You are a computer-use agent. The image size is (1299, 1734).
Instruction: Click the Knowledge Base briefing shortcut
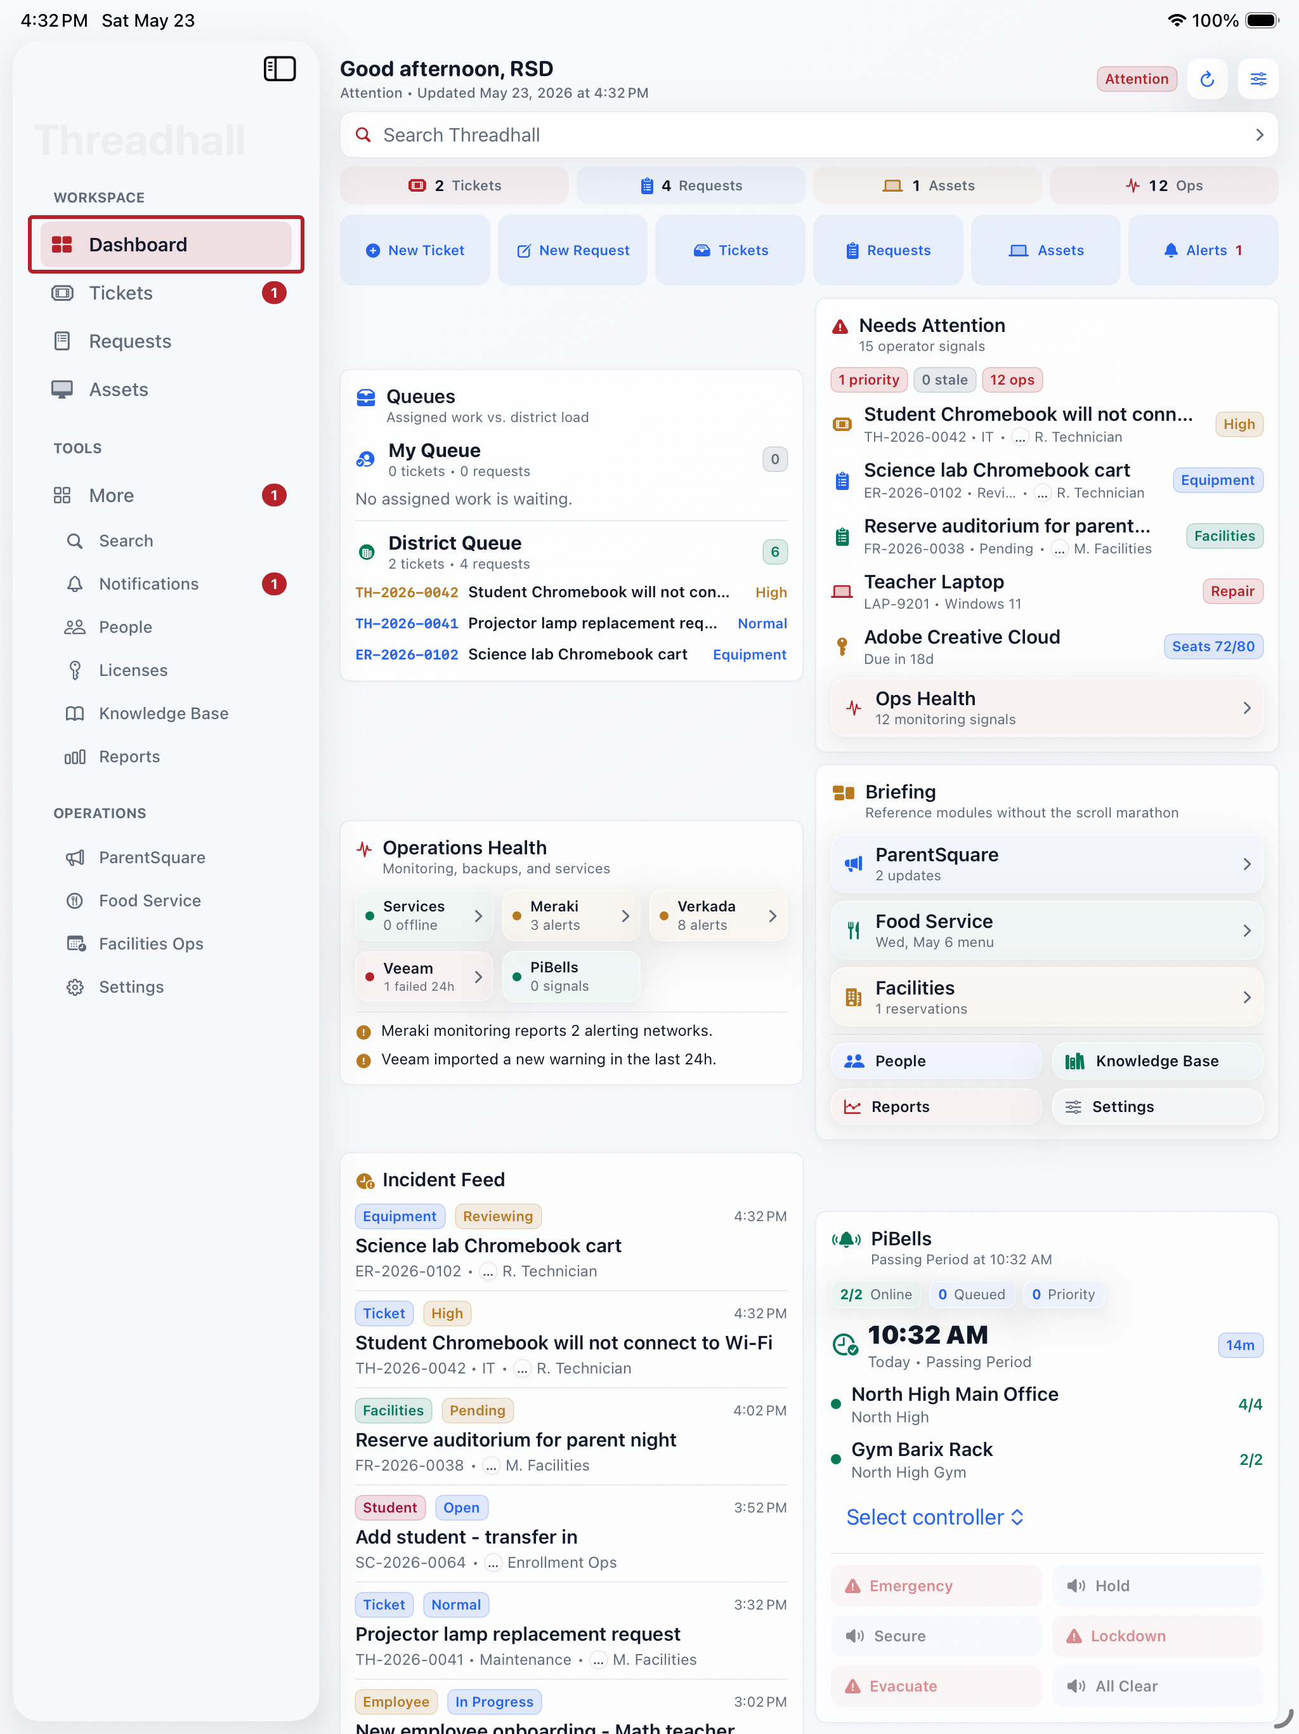[1158, 1061]
